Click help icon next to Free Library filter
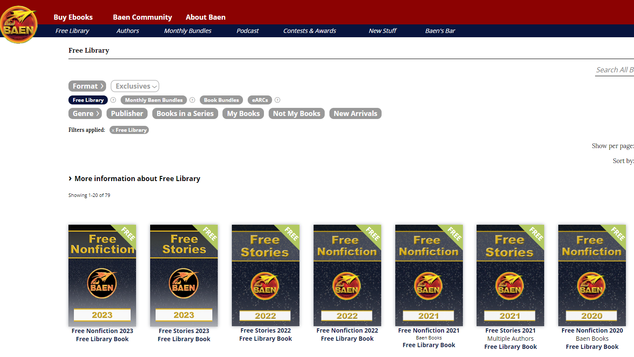 click(113, 100)
